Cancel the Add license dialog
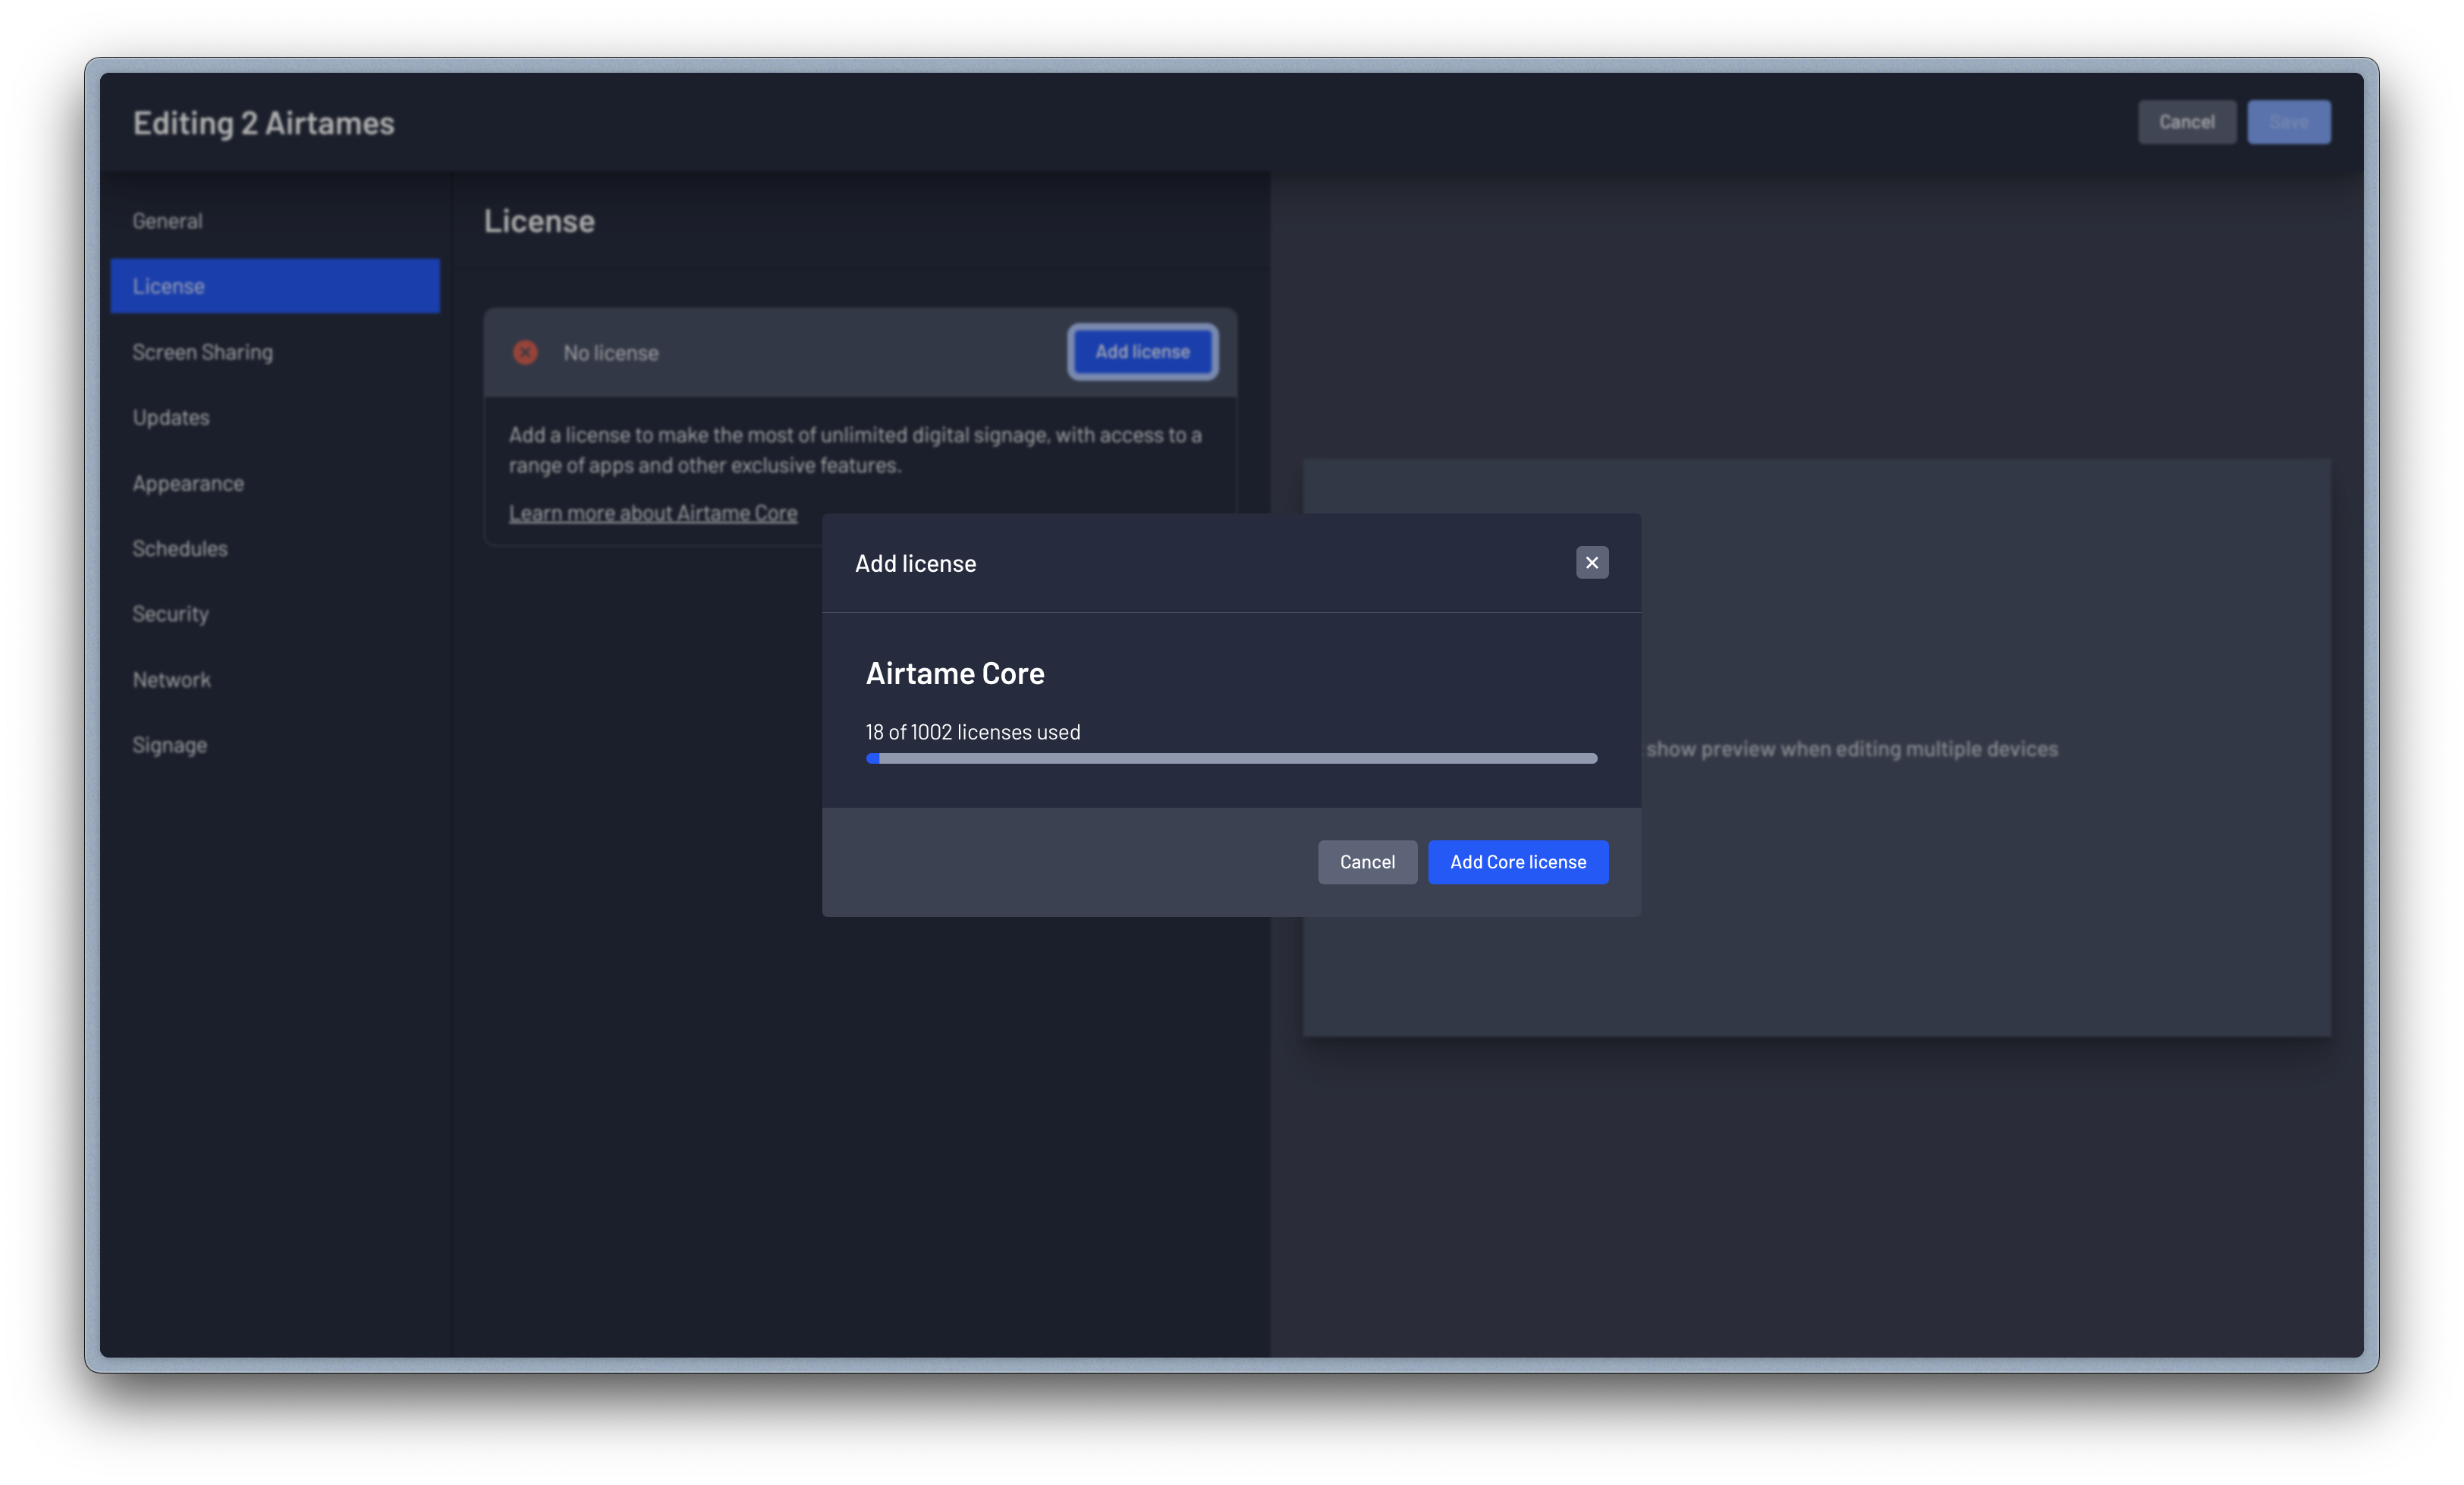Image resolution: width=2464 pixels, height=1485 pixels. (x=1367, y=862)
